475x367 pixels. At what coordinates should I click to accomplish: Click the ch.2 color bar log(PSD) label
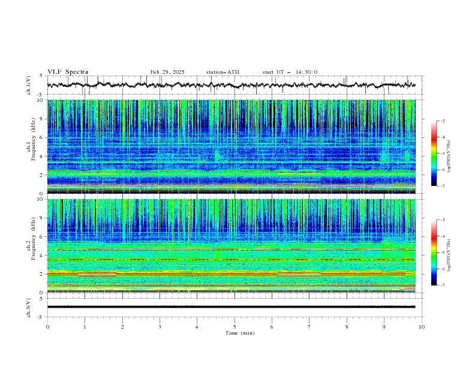[449, 255]
